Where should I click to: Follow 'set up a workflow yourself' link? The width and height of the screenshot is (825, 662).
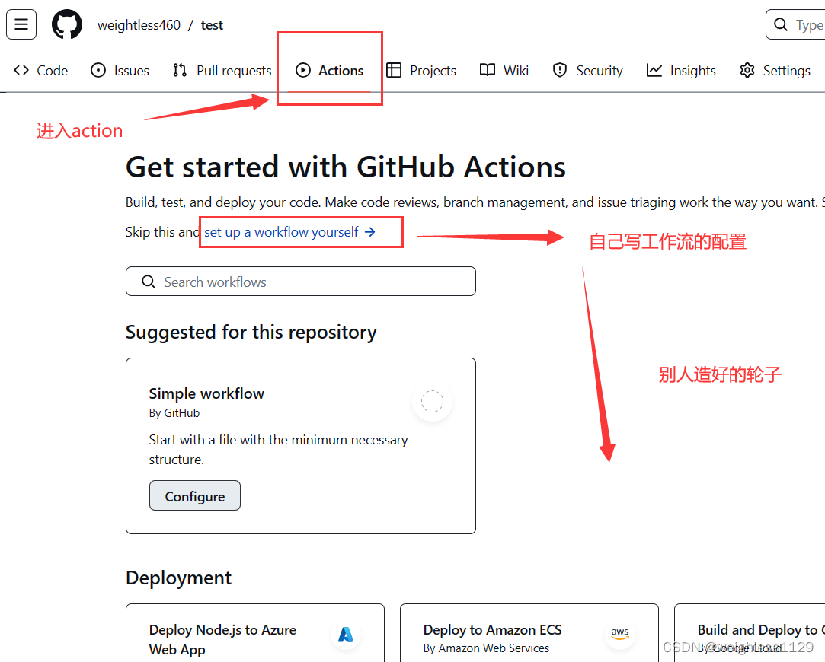coord(290,232)
